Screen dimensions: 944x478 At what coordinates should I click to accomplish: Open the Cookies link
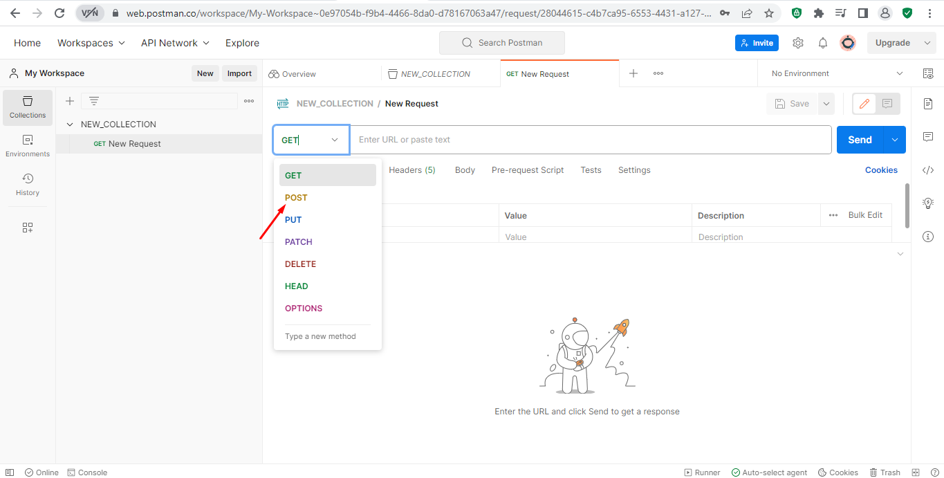tap(881, 170)
